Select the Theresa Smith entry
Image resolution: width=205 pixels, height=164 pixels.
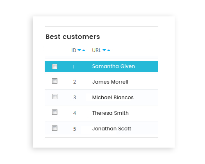tap(110, 113)
